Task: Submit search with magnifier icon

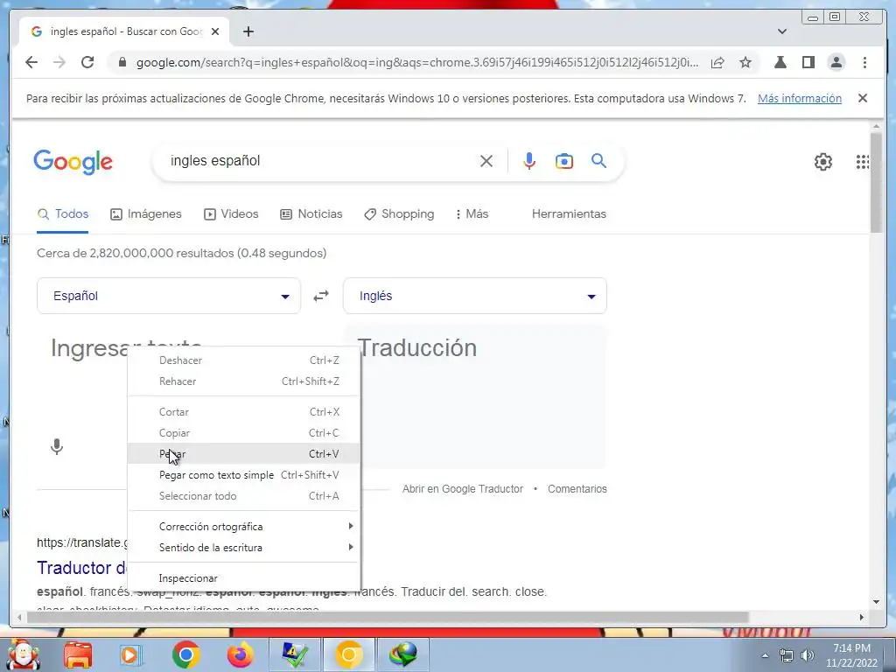Action: pos(598,161)
